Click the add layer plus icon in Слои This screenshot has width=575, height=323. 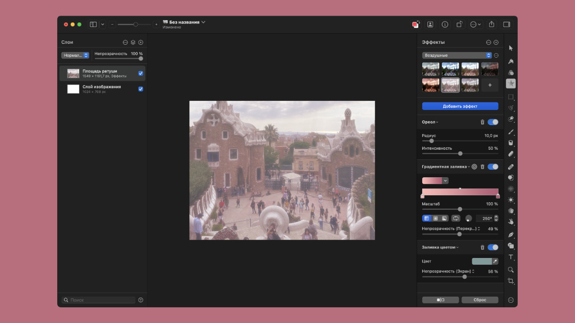click(141, 42)
